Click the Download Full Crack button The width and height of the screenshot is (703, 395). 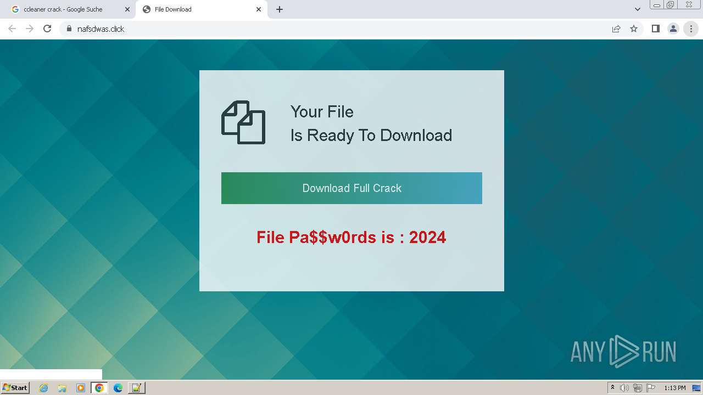coord(351,188)
